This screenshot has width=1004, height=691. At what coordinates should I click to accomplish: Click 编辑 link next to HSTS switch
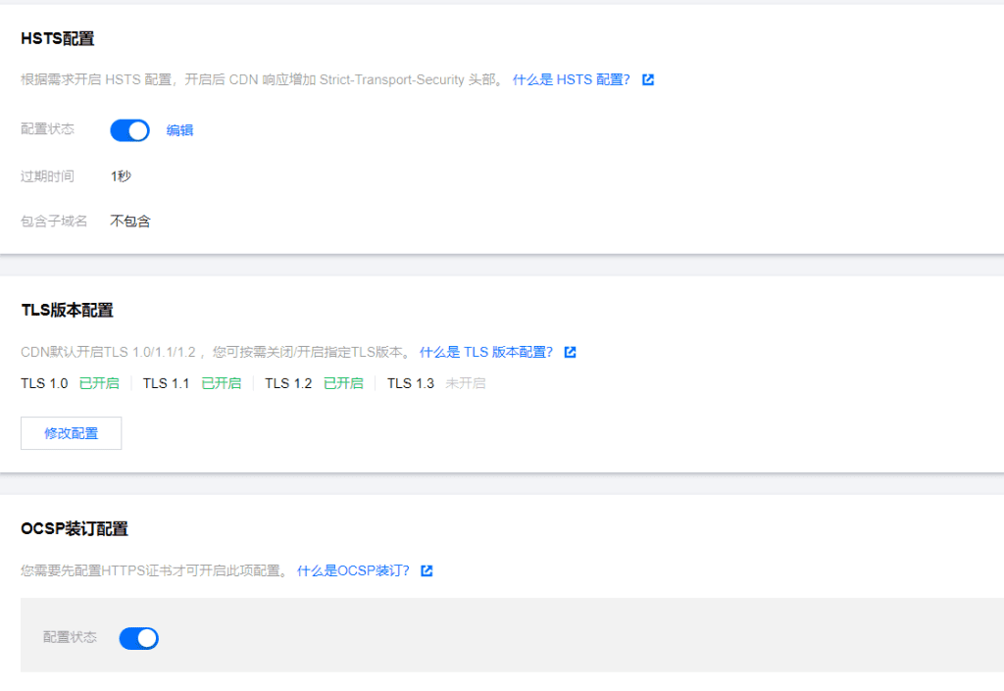point(180,130)
